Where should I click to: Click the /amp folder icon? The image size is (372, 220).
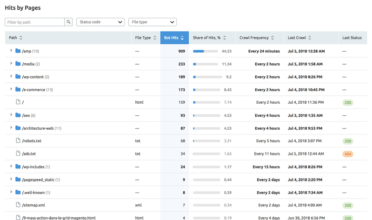point(18,51)
